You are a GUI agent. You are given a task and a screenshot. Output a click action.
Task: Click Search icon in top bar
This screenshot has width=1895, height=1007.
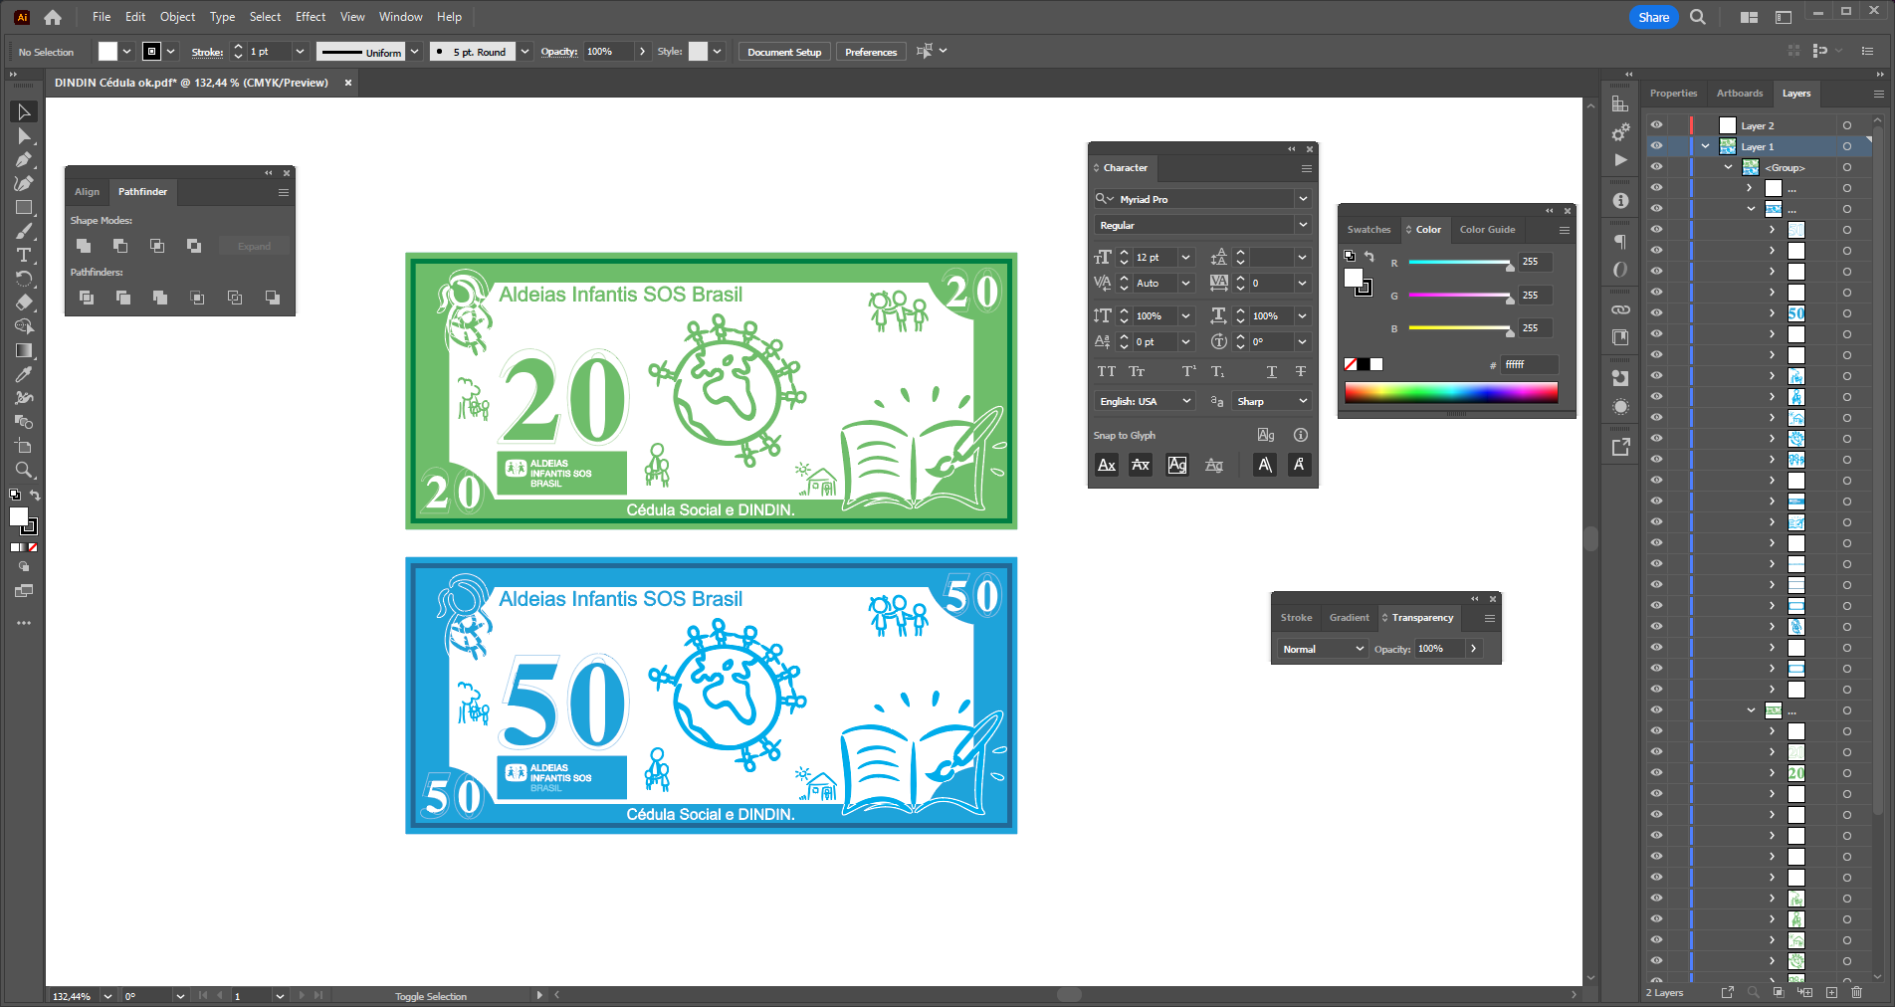1698,17
